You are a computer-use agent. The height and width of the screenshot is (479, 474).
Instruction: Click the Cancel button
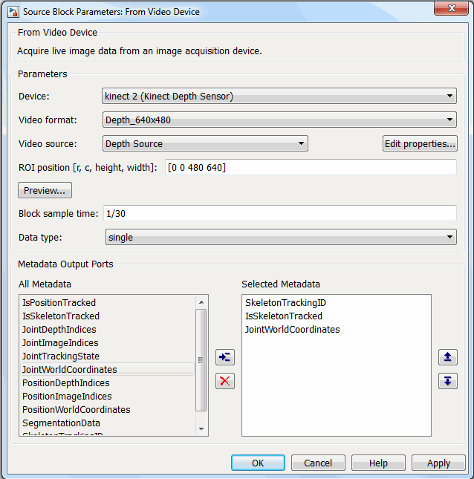[x=318, y=463]
